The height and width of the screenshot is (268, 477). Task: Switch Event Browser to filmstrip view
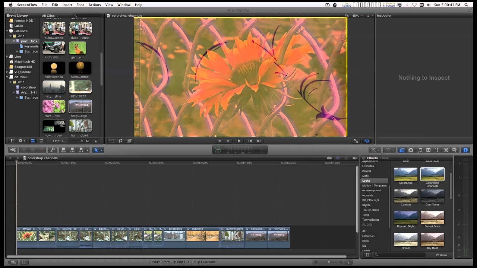(33, 141)
